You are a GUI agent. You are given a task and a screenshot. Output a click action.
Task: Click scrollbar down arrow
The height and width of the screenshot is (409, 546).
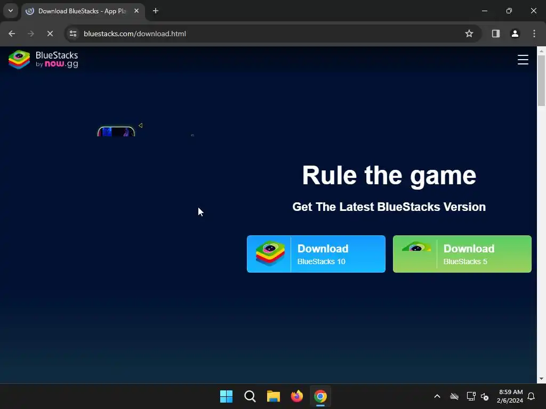point(541,379)
